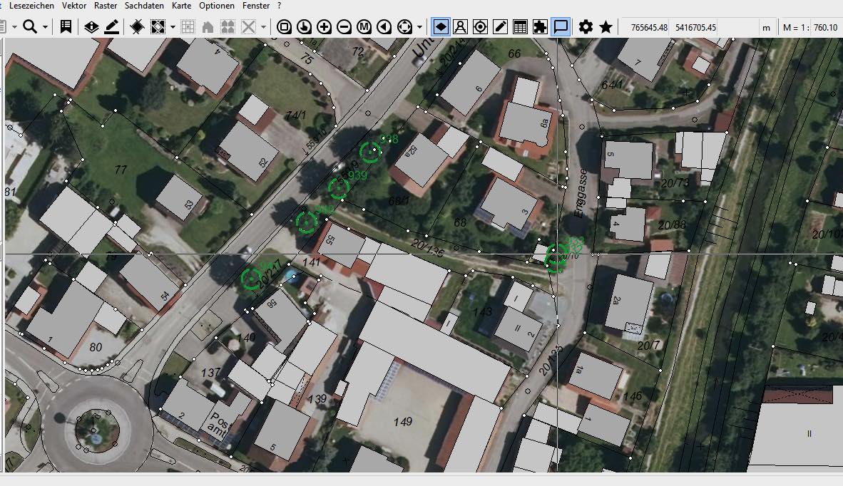Expand the search tool dropdown arrow

click(x=46, y=27)
